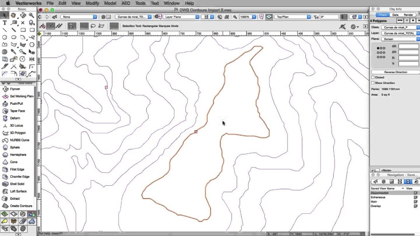Click the delta X input field
This screenshot has height=236, width=420.
pyautogui.click(x=409, y=46)
